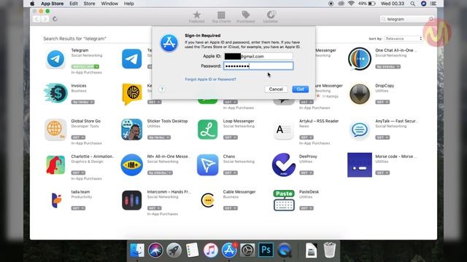Open iTunes from the Dock
Screen dimensions: 467x262
click(211, 250)
